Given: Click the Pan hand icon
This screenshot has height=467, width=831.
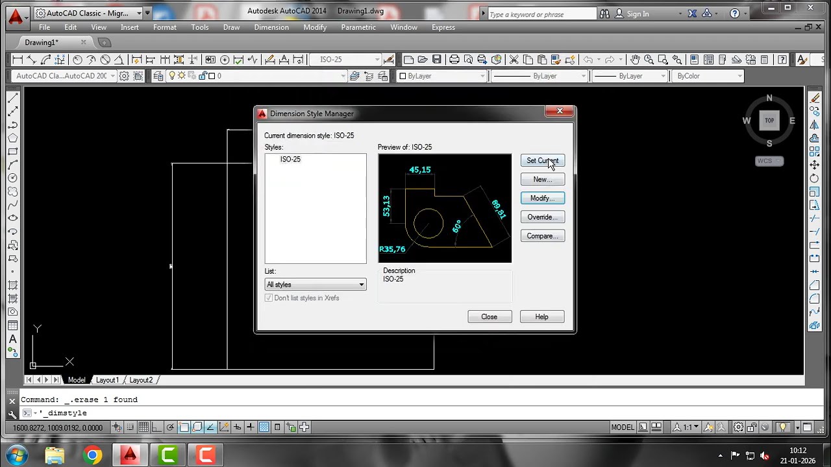Looking at the screenshot, I should click(635, 60).
